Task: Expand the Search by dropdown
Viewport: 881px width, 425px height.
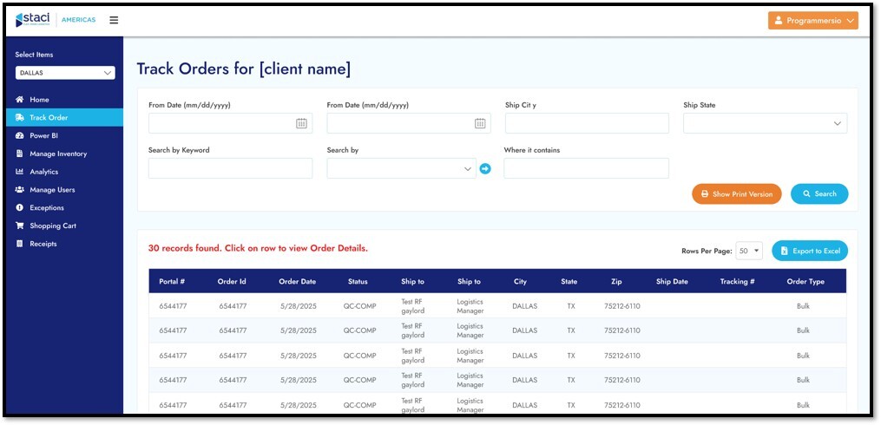Action: pos(400,169)
